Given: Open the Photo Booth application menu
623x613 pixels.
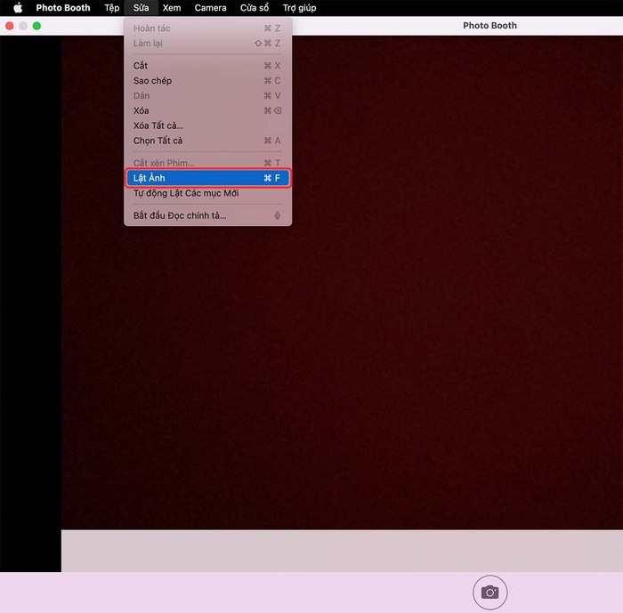Looking at the screenshot, I should click(63, 7).
